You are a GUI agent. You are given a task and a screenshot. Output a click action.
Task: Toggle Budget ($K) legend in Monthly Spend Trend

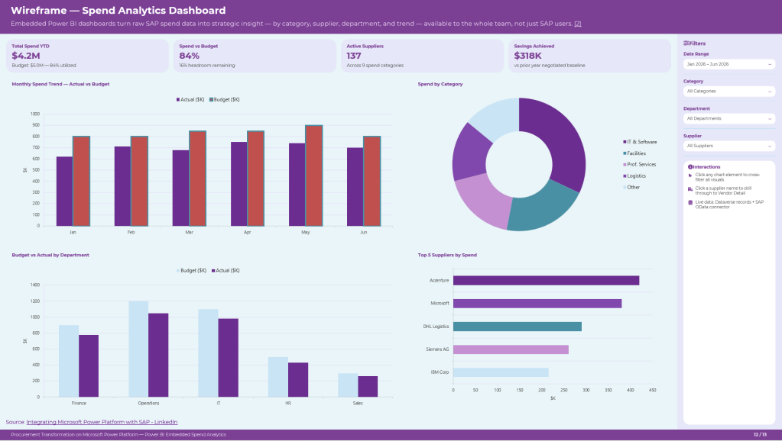click(225, 99)
